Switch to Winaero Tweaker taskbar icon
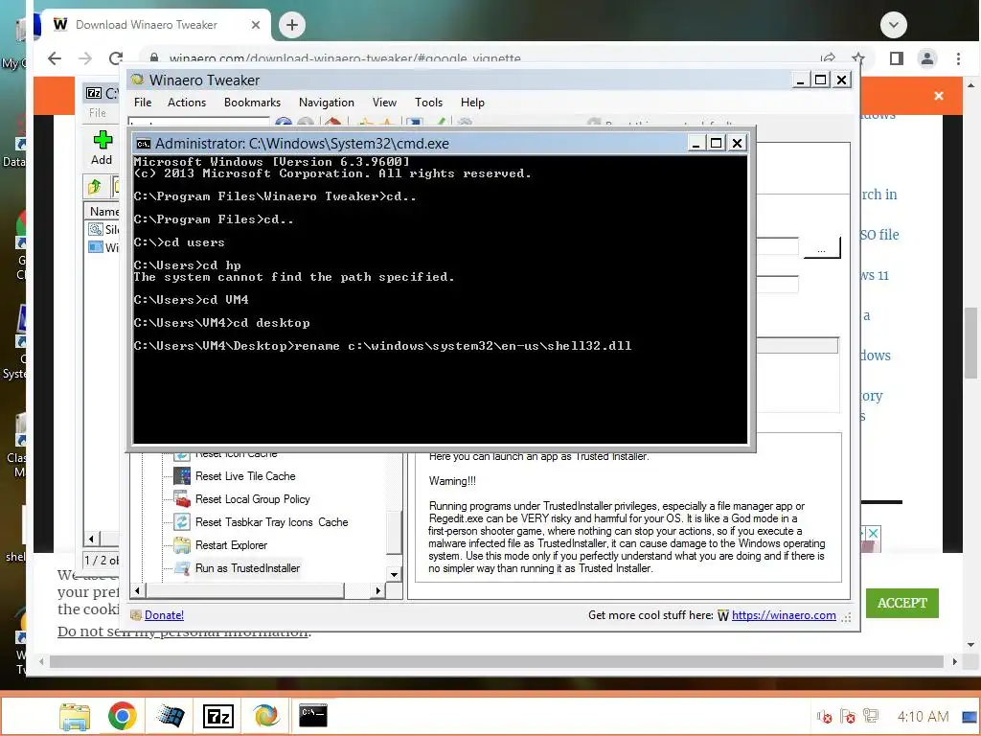The image size is (981, 736). [x=266, y=715]
